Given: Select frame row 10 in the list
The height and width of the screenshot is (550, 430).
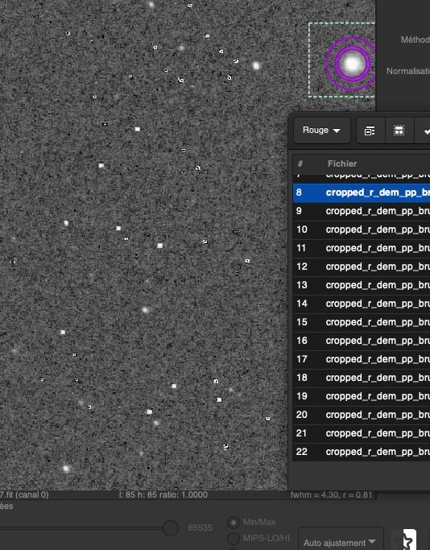Looking at the screenshot, I should [x=362, y=230].
